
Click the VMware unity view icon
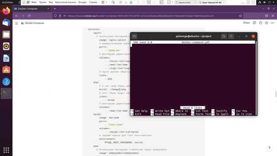tap(154, 2)
